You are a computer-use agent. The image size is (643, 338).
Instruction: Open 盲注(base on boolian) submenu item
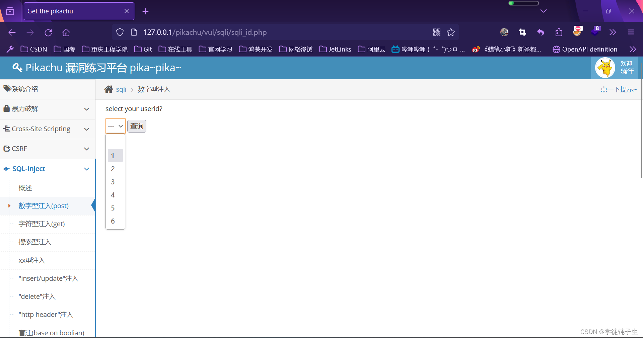coord(52,333)
